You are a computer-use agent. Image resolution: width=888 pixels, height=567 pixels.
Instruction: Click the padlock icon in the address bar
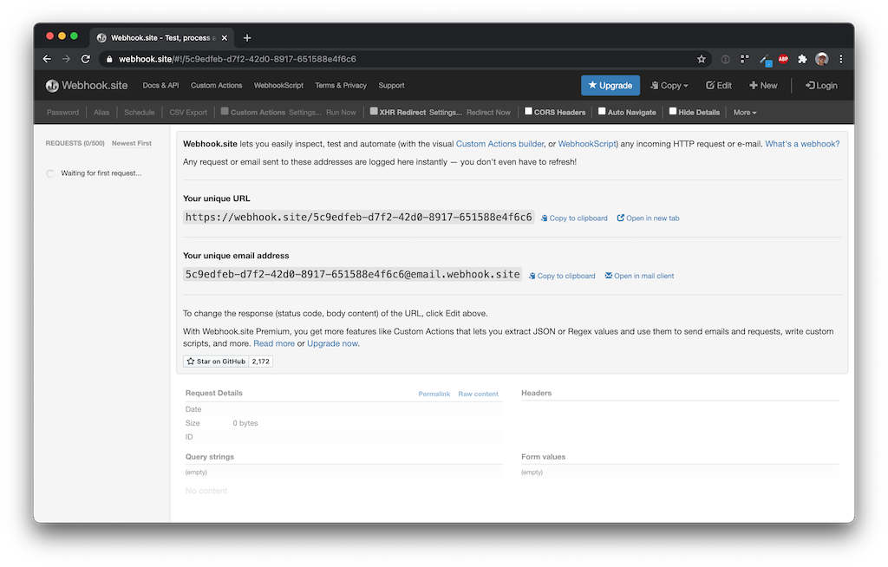click(x=109, y=59)
